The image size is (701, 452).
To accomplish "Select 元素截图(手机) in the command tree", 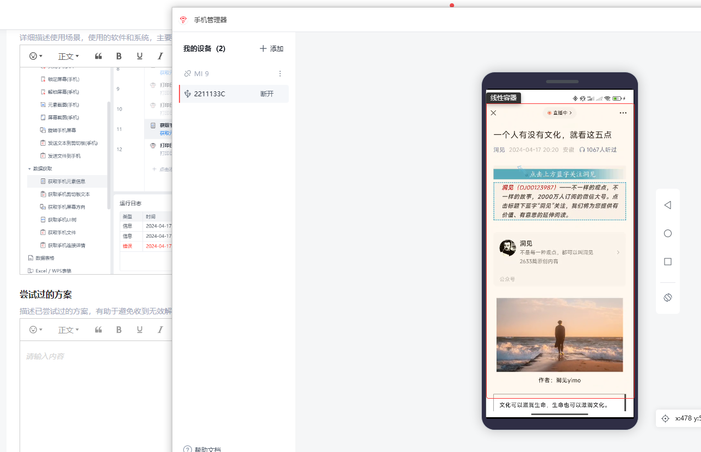I will point(60,105).
